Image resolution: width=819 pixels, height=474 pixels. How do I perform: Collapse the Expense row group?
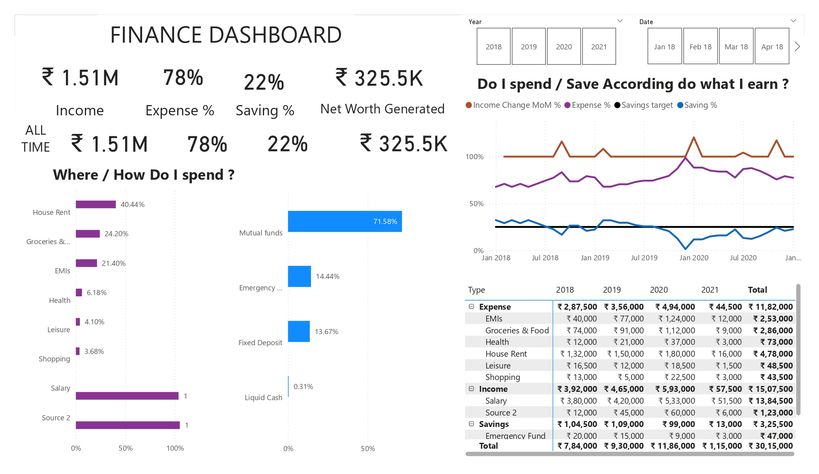coord(471,307)
